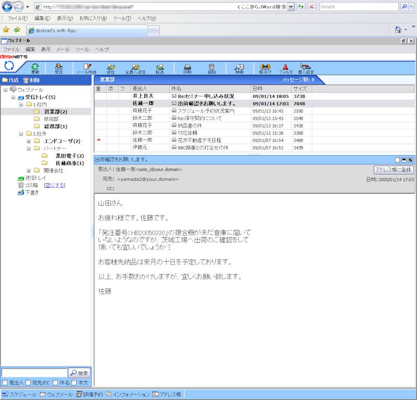The image size is (417, 400).
Task: Open Google search provider dropdown arrow
Action: 411,7
